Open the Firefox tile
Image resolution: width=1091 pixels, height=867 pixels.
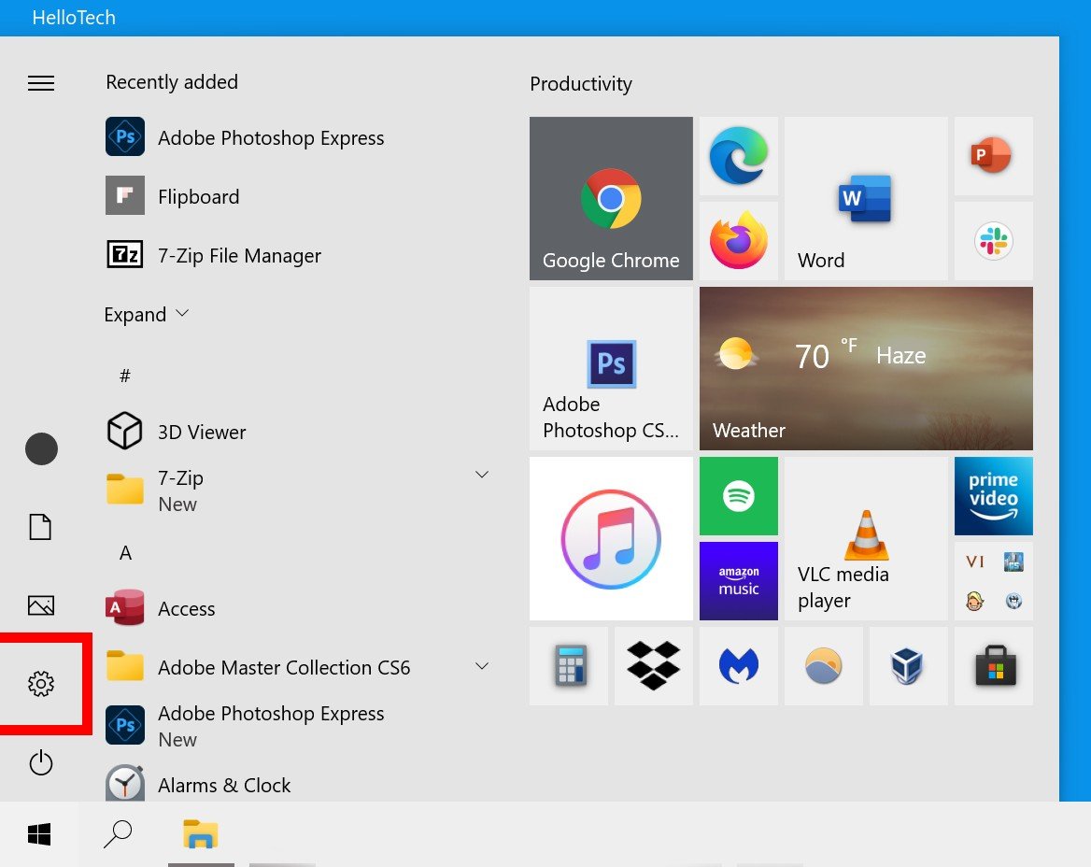click(738, 241)
